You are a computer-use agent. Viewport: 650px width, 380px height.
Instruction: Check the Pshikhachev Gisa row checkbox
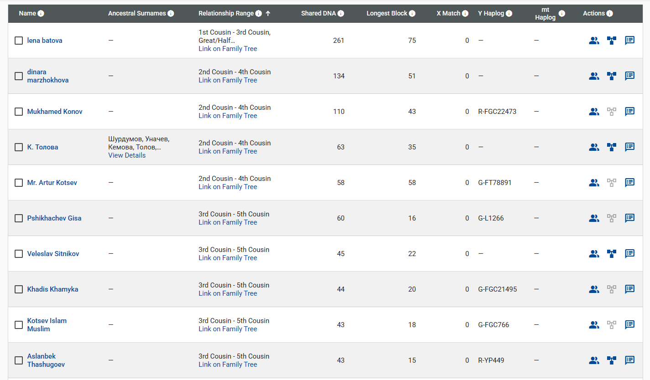point(19,218)
